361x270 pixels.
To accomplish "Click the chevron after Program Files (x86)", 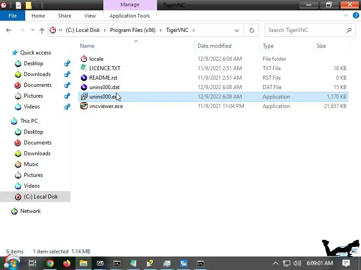I will coord(161,30).
